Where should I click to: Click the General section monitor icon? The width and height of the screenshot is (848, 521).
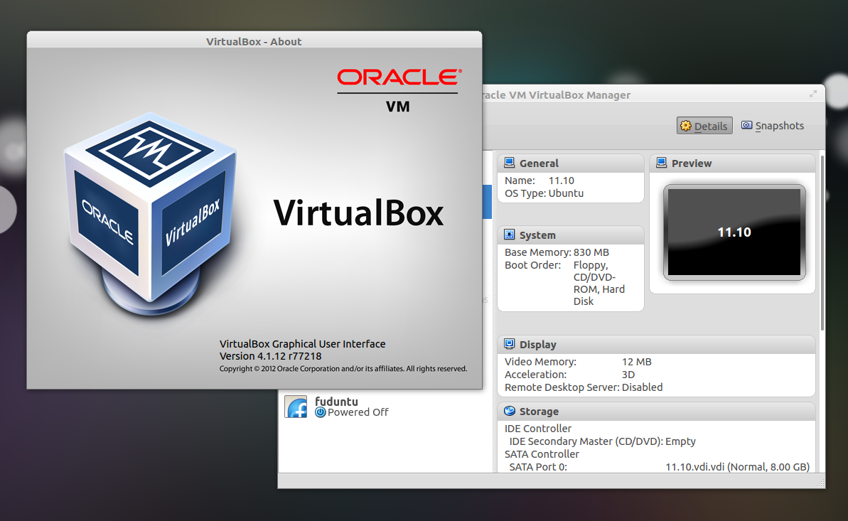[509, 163]
